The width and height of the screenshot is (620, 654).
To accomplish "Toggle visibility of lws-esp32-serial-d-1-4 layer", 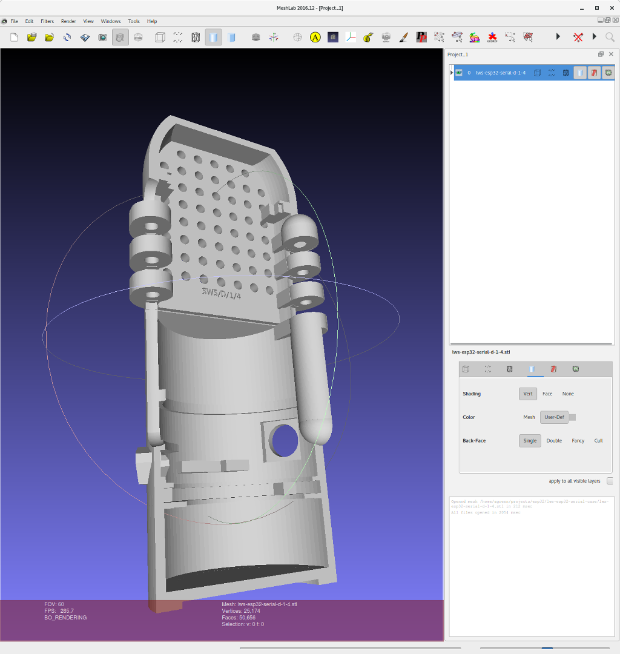I will [459, 73].
